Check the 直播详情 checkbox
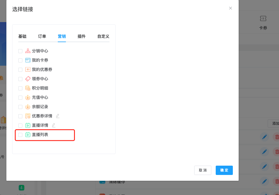Viewport: 279px width, 195px height. [x=20, y=126]
